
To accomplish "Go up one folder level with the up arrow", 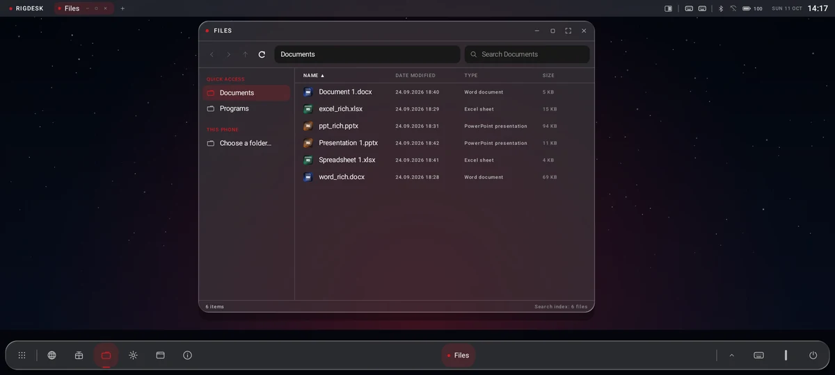I will pos(245,54).
